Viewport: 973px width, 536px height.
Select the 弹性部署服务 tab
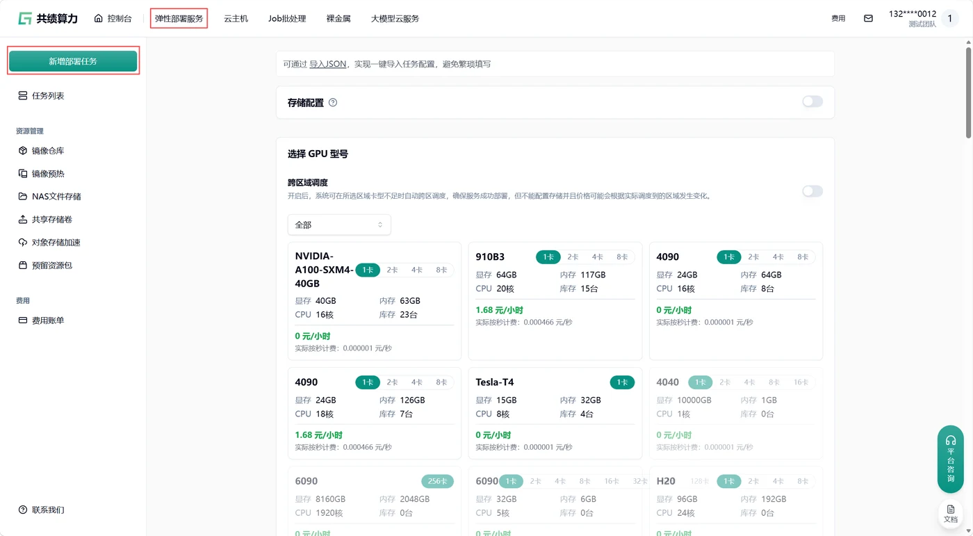coord(179,19)
